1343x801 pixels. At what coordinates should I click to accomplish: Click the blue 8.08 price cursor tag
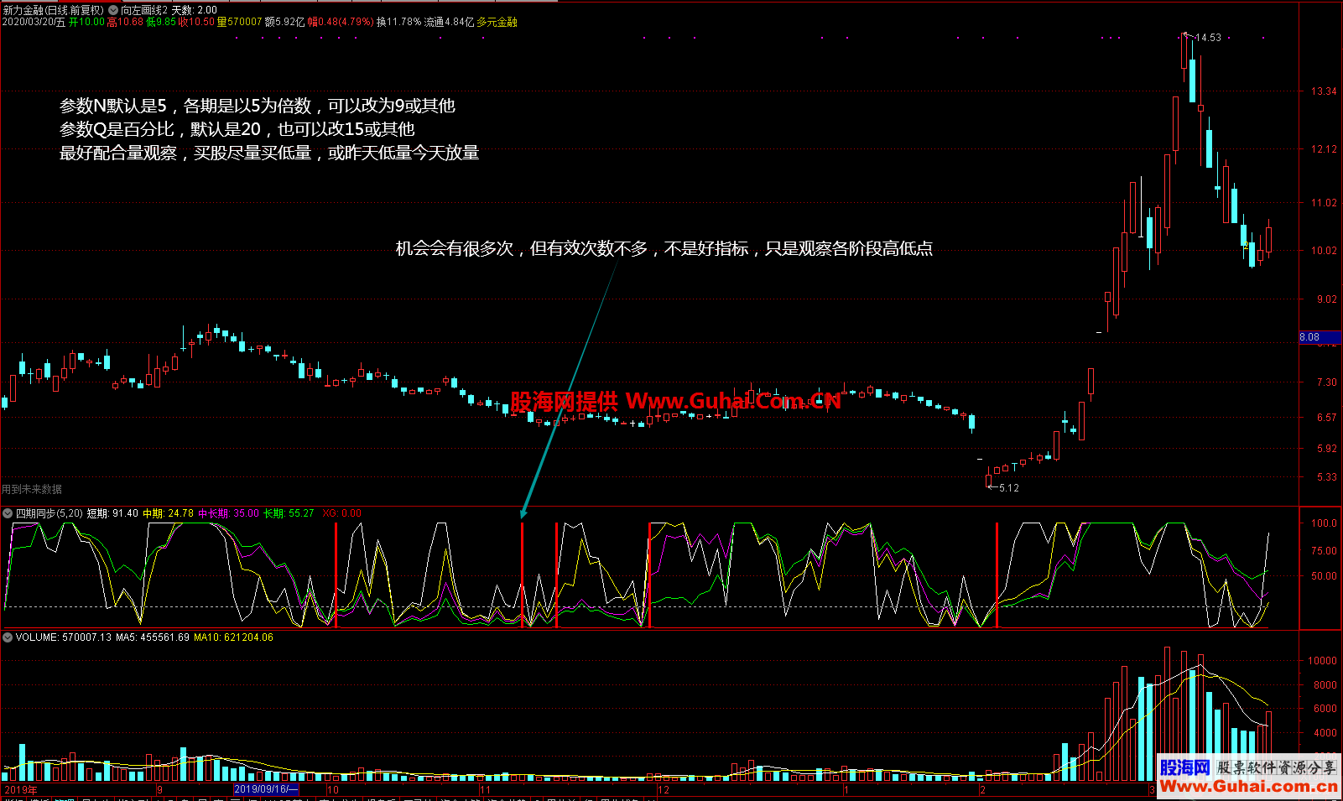coord(1320,337)
